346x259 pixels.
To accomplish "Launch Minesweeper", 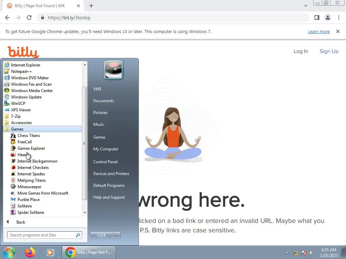I will [29, 186].
